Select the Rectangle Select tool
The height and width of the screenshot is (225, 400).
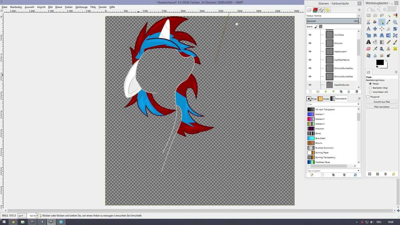(368, 15)
